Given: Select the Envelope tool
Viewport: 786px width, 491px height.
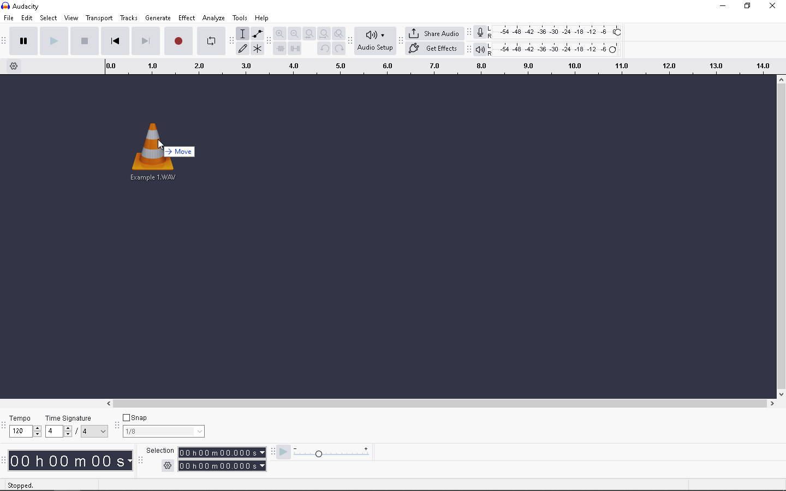Looking at the screenshot, I should click(258, 34).
